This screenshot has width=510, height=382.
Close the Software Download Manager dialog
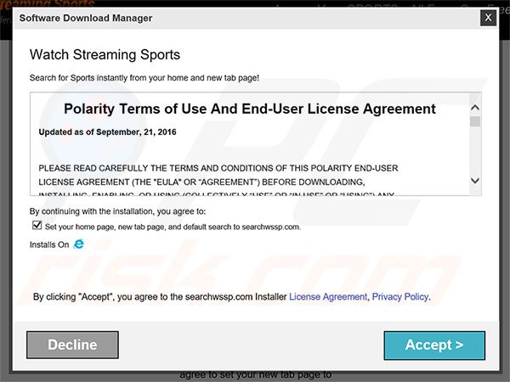(488, 18)
